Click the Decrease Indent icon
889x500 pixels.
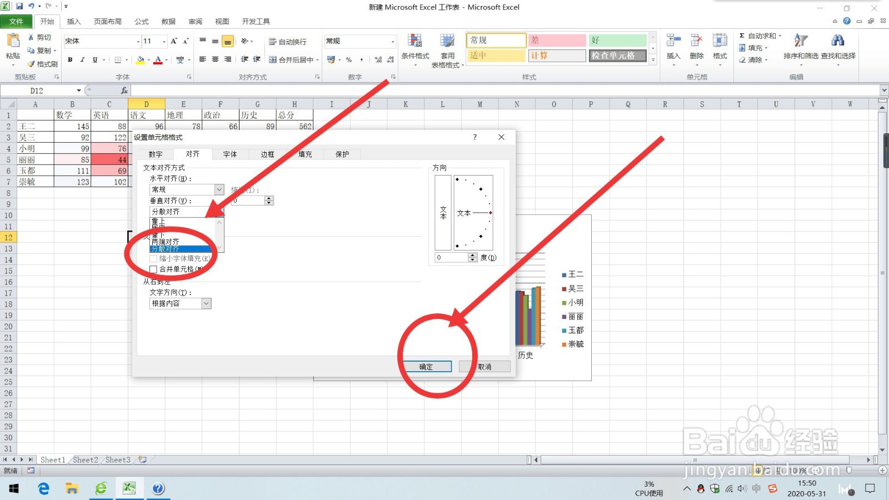[x=244, y=59]
